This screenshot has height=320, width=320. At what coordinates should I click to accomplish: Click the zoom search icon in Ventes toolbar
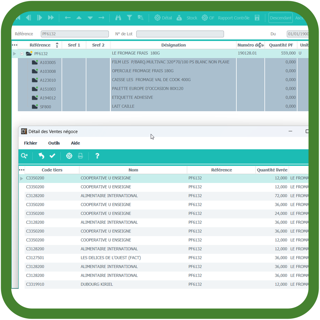click(24, 156)
